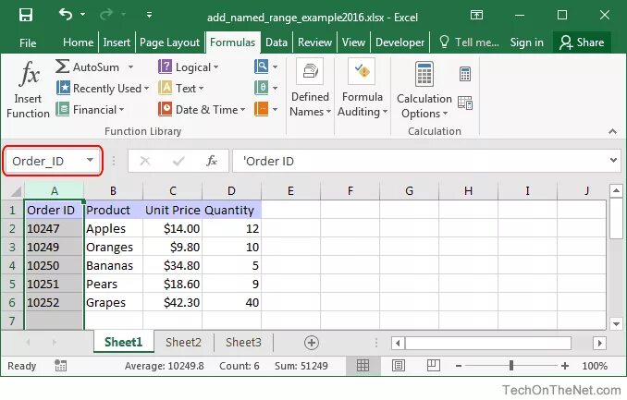Open the Recently Used functions dropdown
The image size is (627, 400).
pos(103,88)
